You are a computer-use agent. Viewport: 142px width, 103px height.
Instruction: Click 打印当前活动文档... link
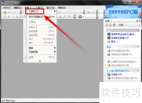pos(121,51)
